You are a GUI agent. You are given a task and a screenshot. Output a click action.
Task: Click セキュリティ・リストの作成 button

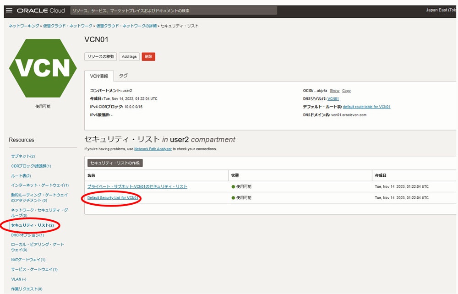(x=115, y=163)
